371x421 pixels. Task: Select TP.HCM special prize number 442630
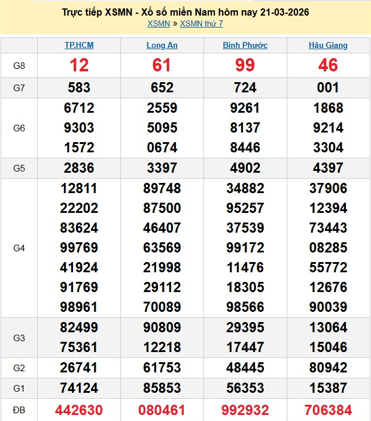coord(79,410)
